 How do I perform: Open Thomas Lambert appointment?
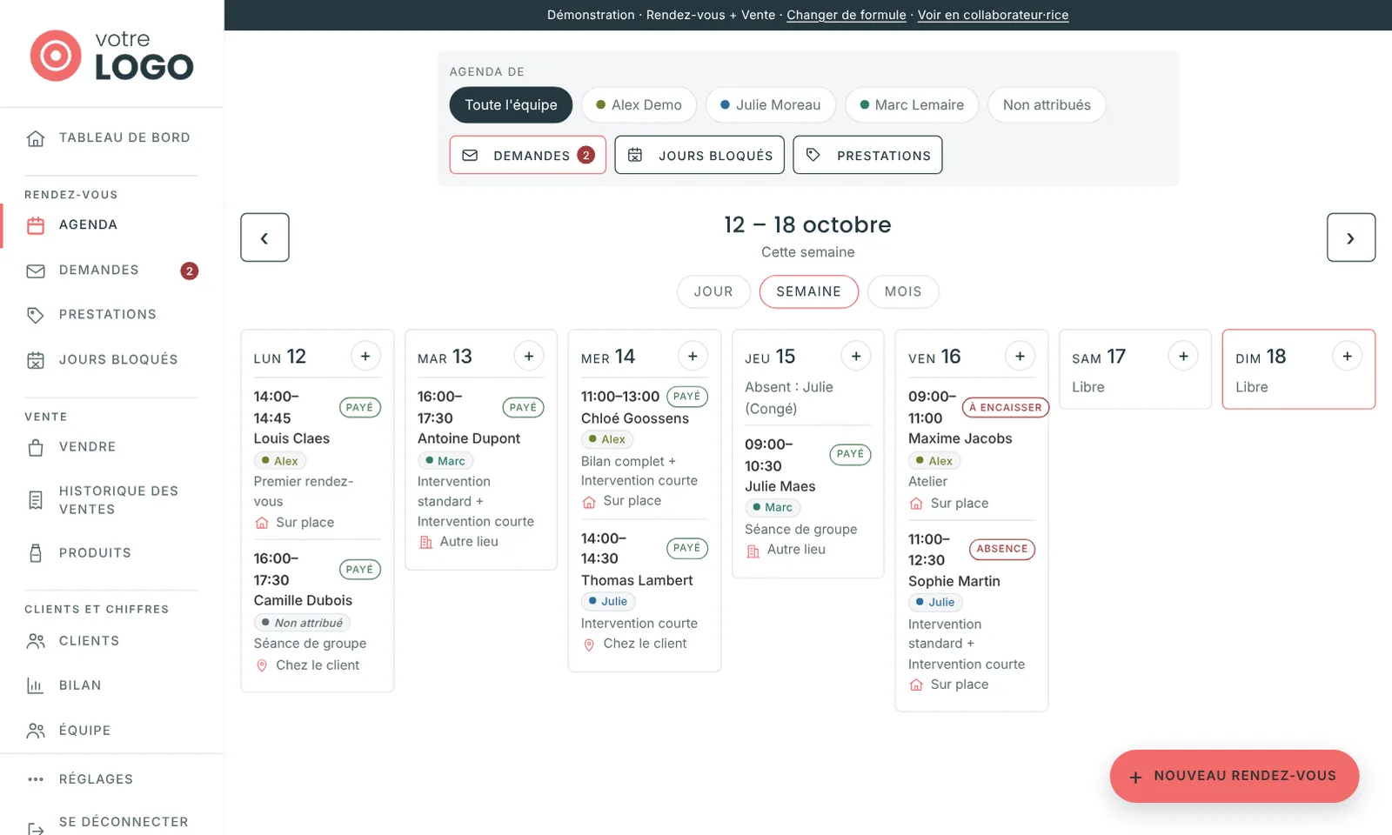tap(645, 591)
